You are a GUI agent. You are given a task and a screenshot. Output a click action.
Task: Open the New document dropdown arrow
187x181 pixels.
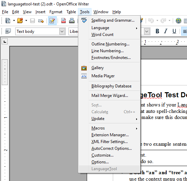coord(14,21)
